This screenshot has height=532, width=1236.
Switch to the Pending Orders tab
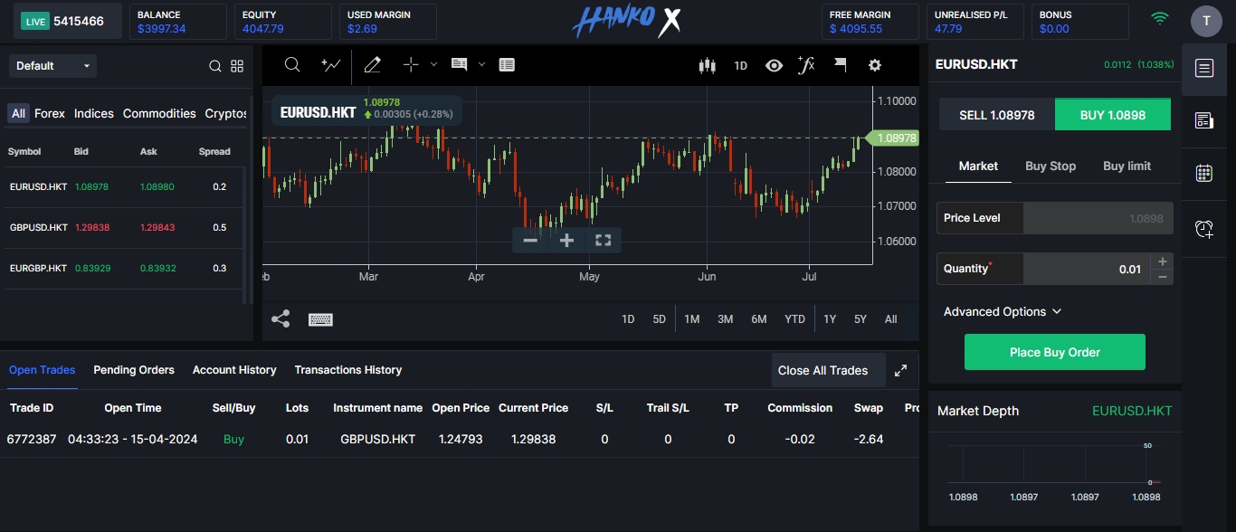134,370
